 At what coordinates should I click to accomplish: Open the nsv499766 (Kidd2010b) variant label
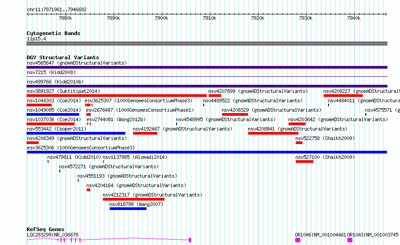pyautogui.click(x=55, y=82)
